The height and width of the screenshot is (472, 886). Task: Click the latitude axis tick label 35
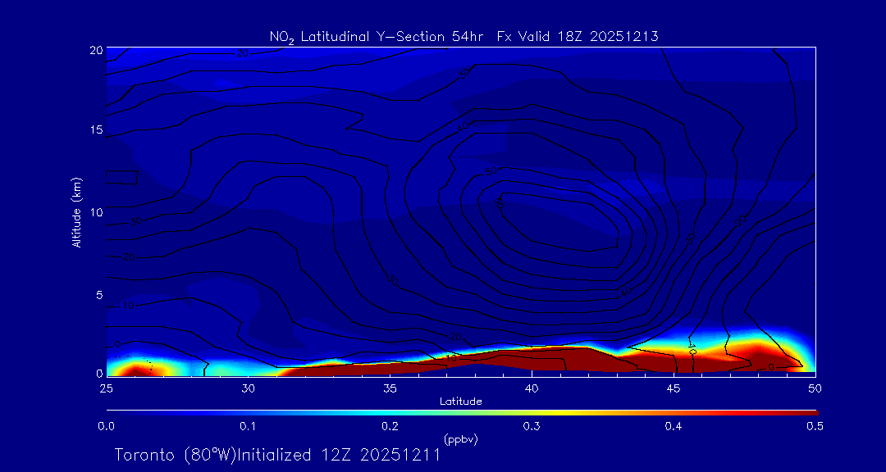(x=390, y=388)
